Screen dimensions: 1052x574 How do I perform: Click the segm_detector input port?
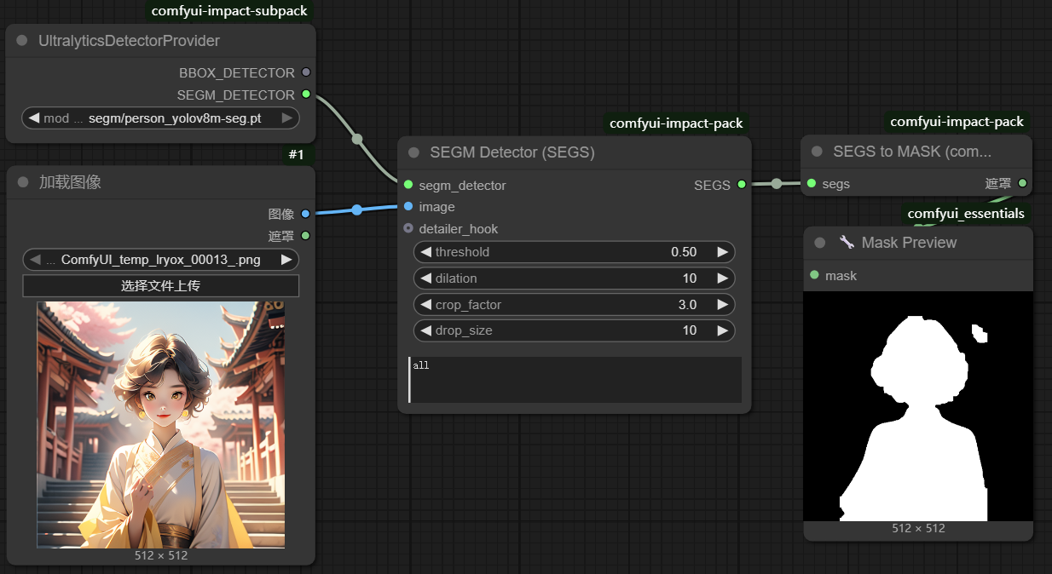[408, 185]
